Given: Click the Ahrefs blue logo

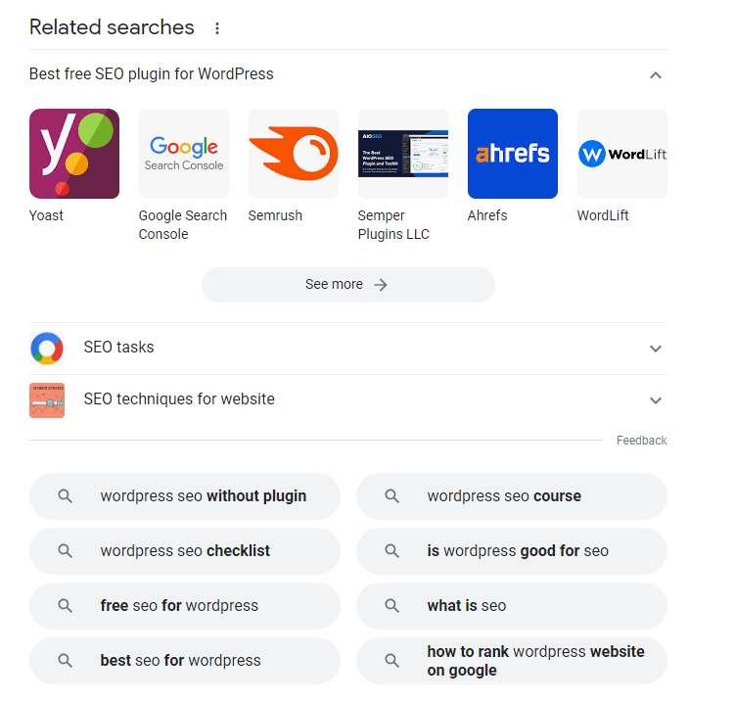Looking at the screenshot, I should (x=513, y=154).
